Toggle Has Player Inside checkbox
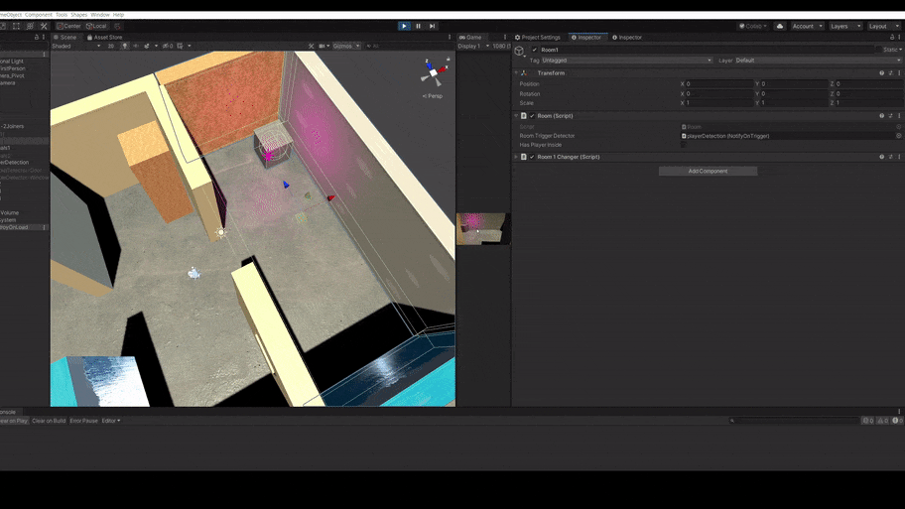 684,145
